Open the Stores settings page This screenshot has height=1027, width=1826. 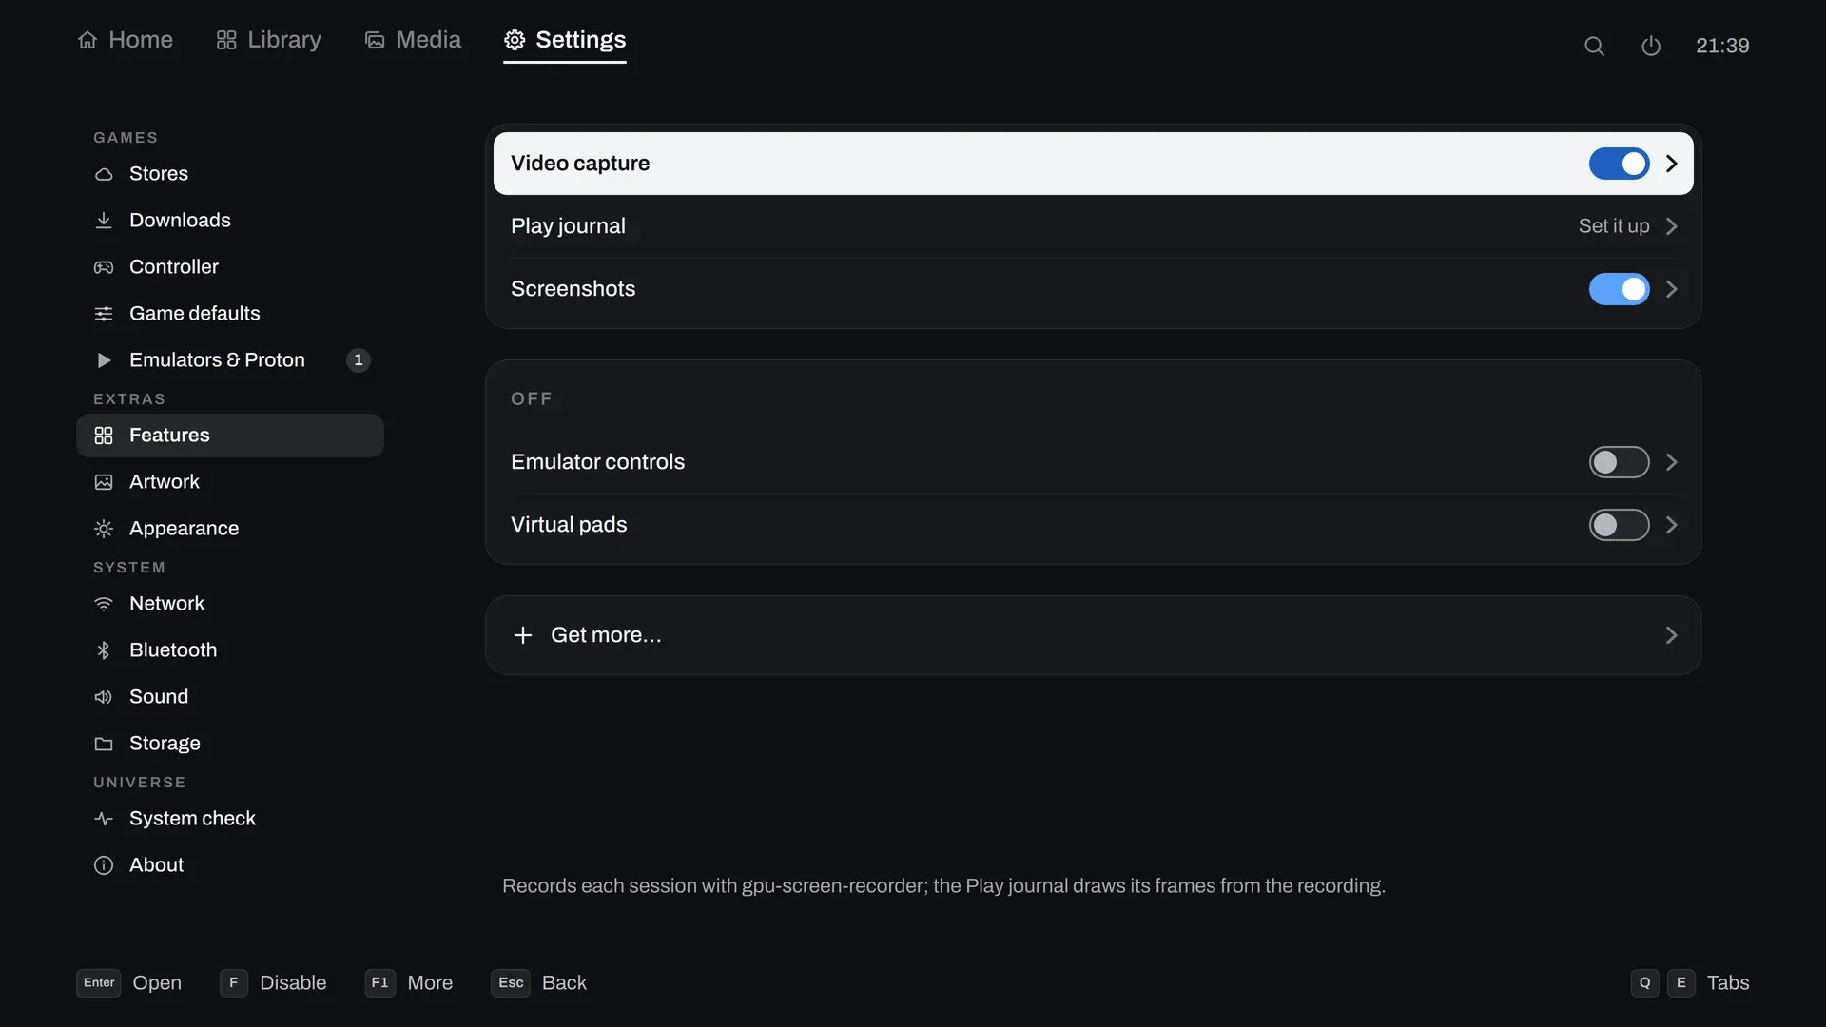230,174
